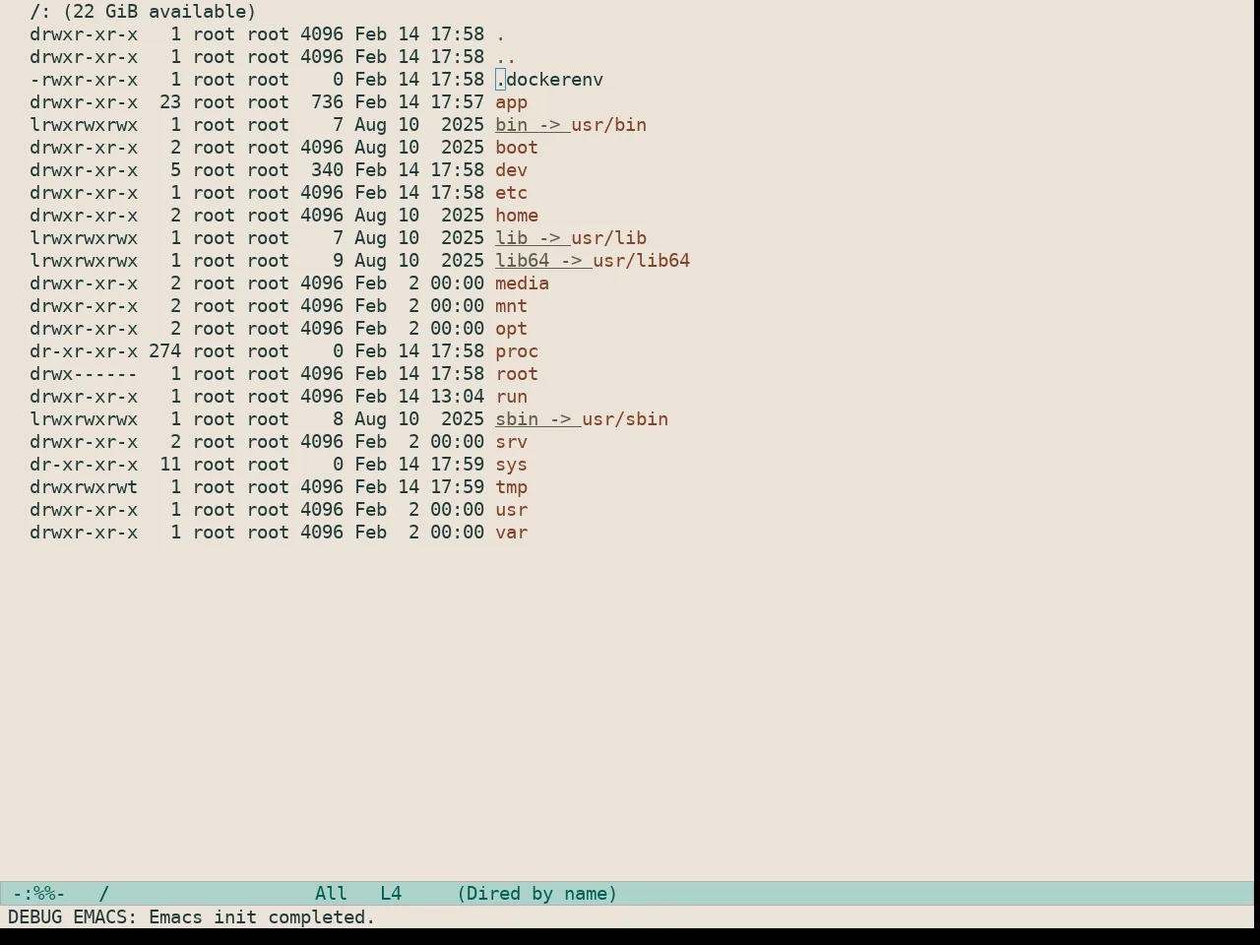This screenshot has height=945, width=1260.
Task: Open the app directory entry
Action: tap(511, 102)
